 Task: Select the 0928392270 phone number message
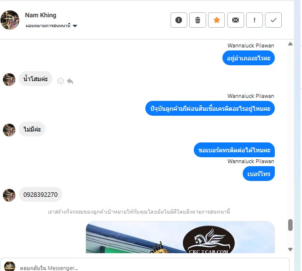point(41,194)
